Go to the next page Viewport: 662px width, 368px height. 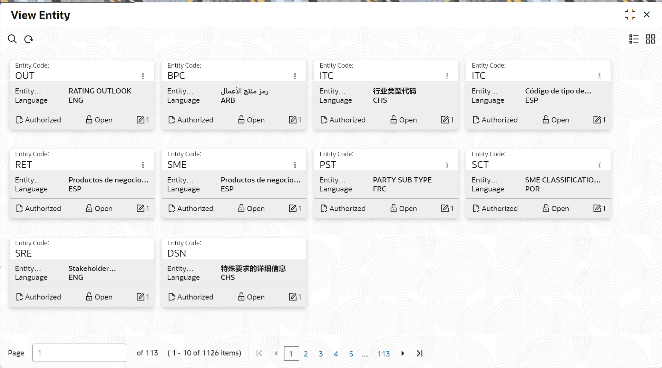[x=403, y=353]
